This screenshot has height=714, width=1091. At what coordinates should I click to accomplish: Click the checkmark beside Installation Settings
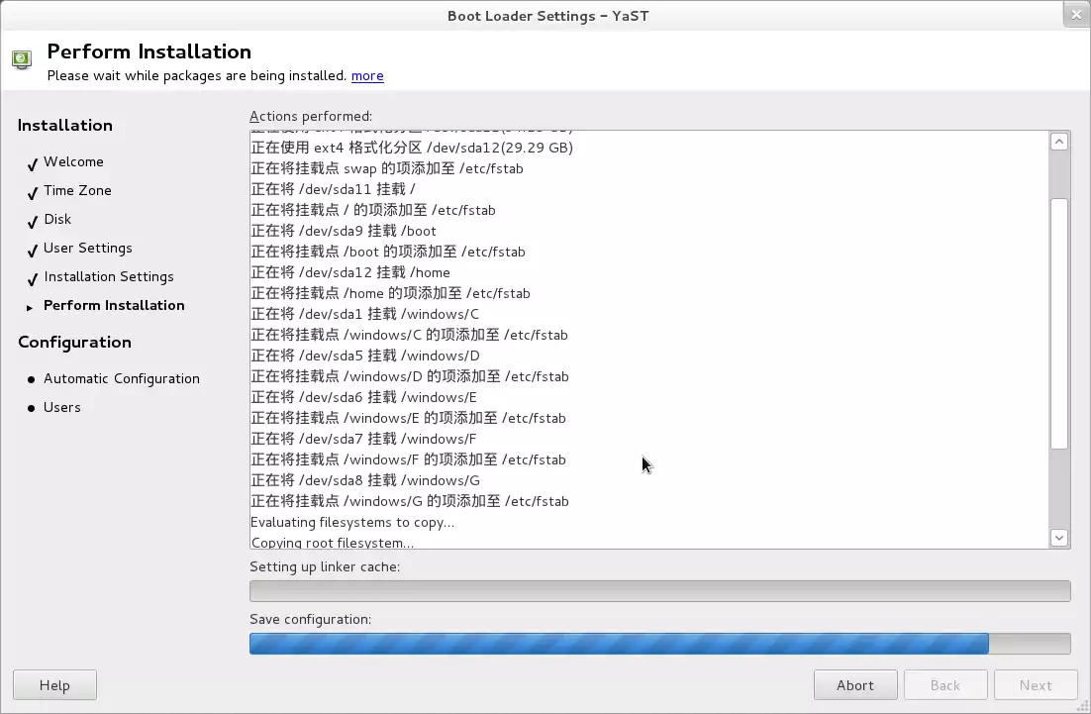point(33,278)
